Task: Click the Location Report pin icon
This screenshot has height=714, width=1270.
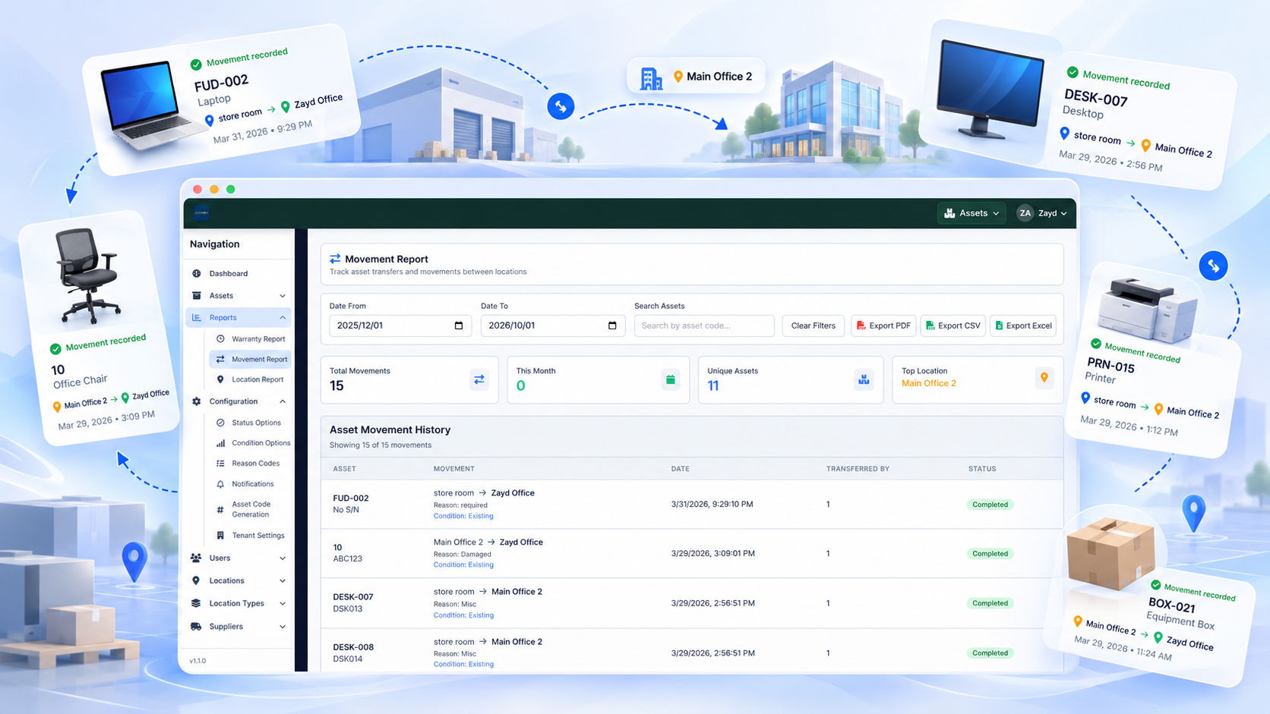Action: [220, 379]
